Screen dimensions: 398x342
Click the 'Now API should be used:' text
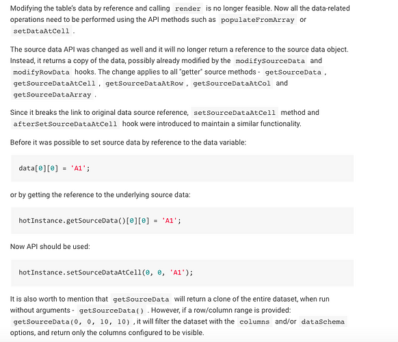pos(50,247)
